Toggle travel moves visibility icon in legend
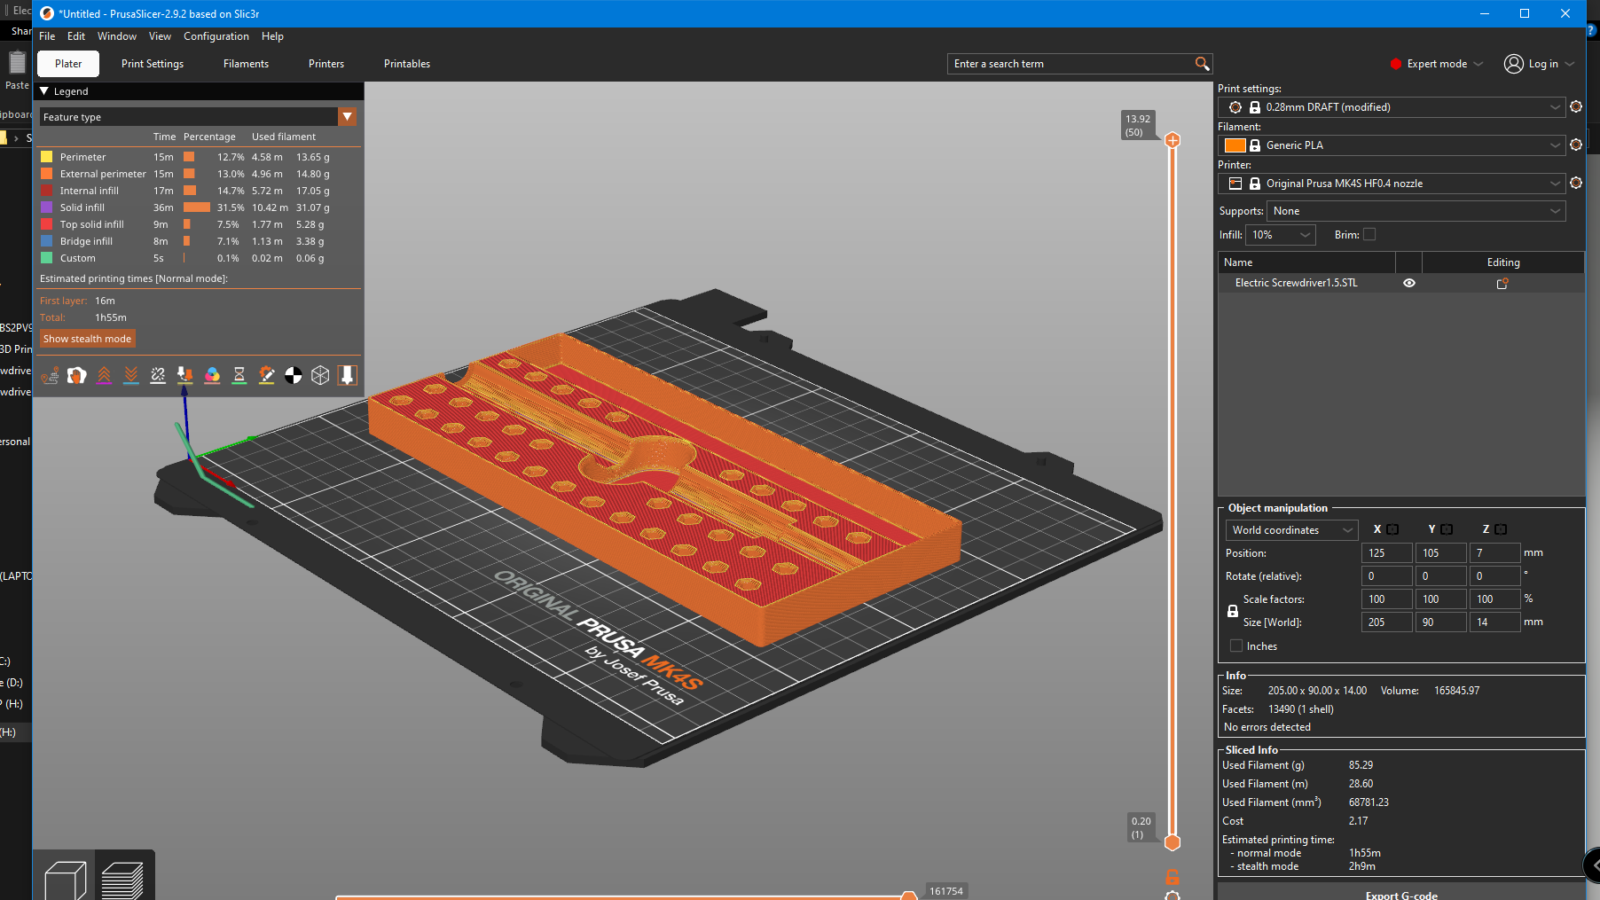 [x=50, y=375]
